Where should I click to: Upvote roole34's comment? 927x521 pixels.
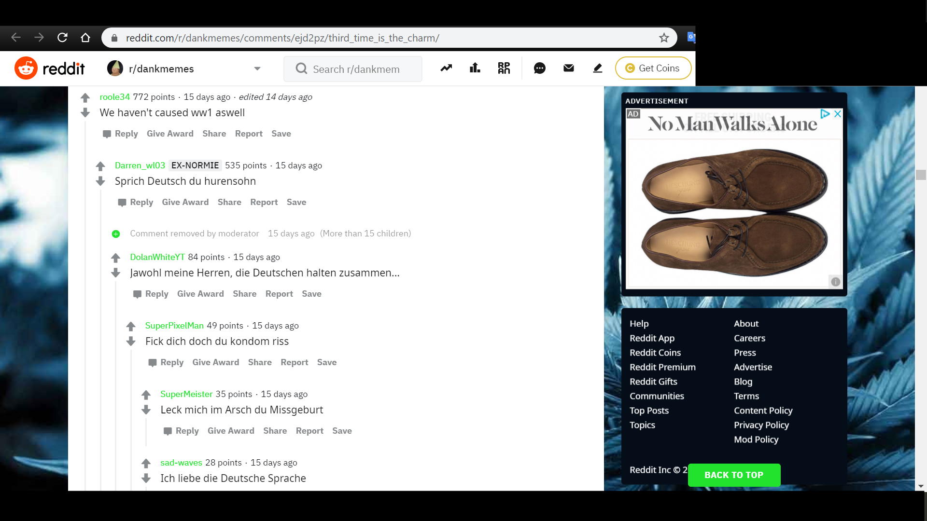tap(85, 98)
